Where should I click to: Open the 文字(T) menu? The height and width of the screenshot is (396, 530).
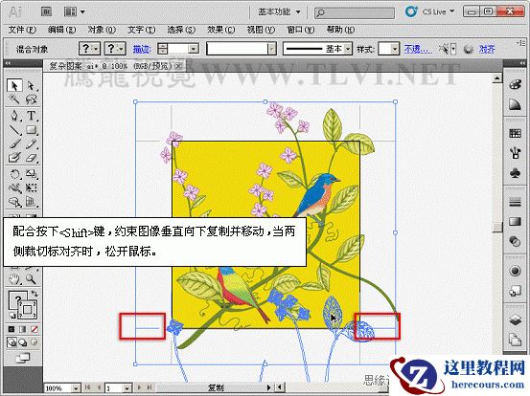click(141, 30)
